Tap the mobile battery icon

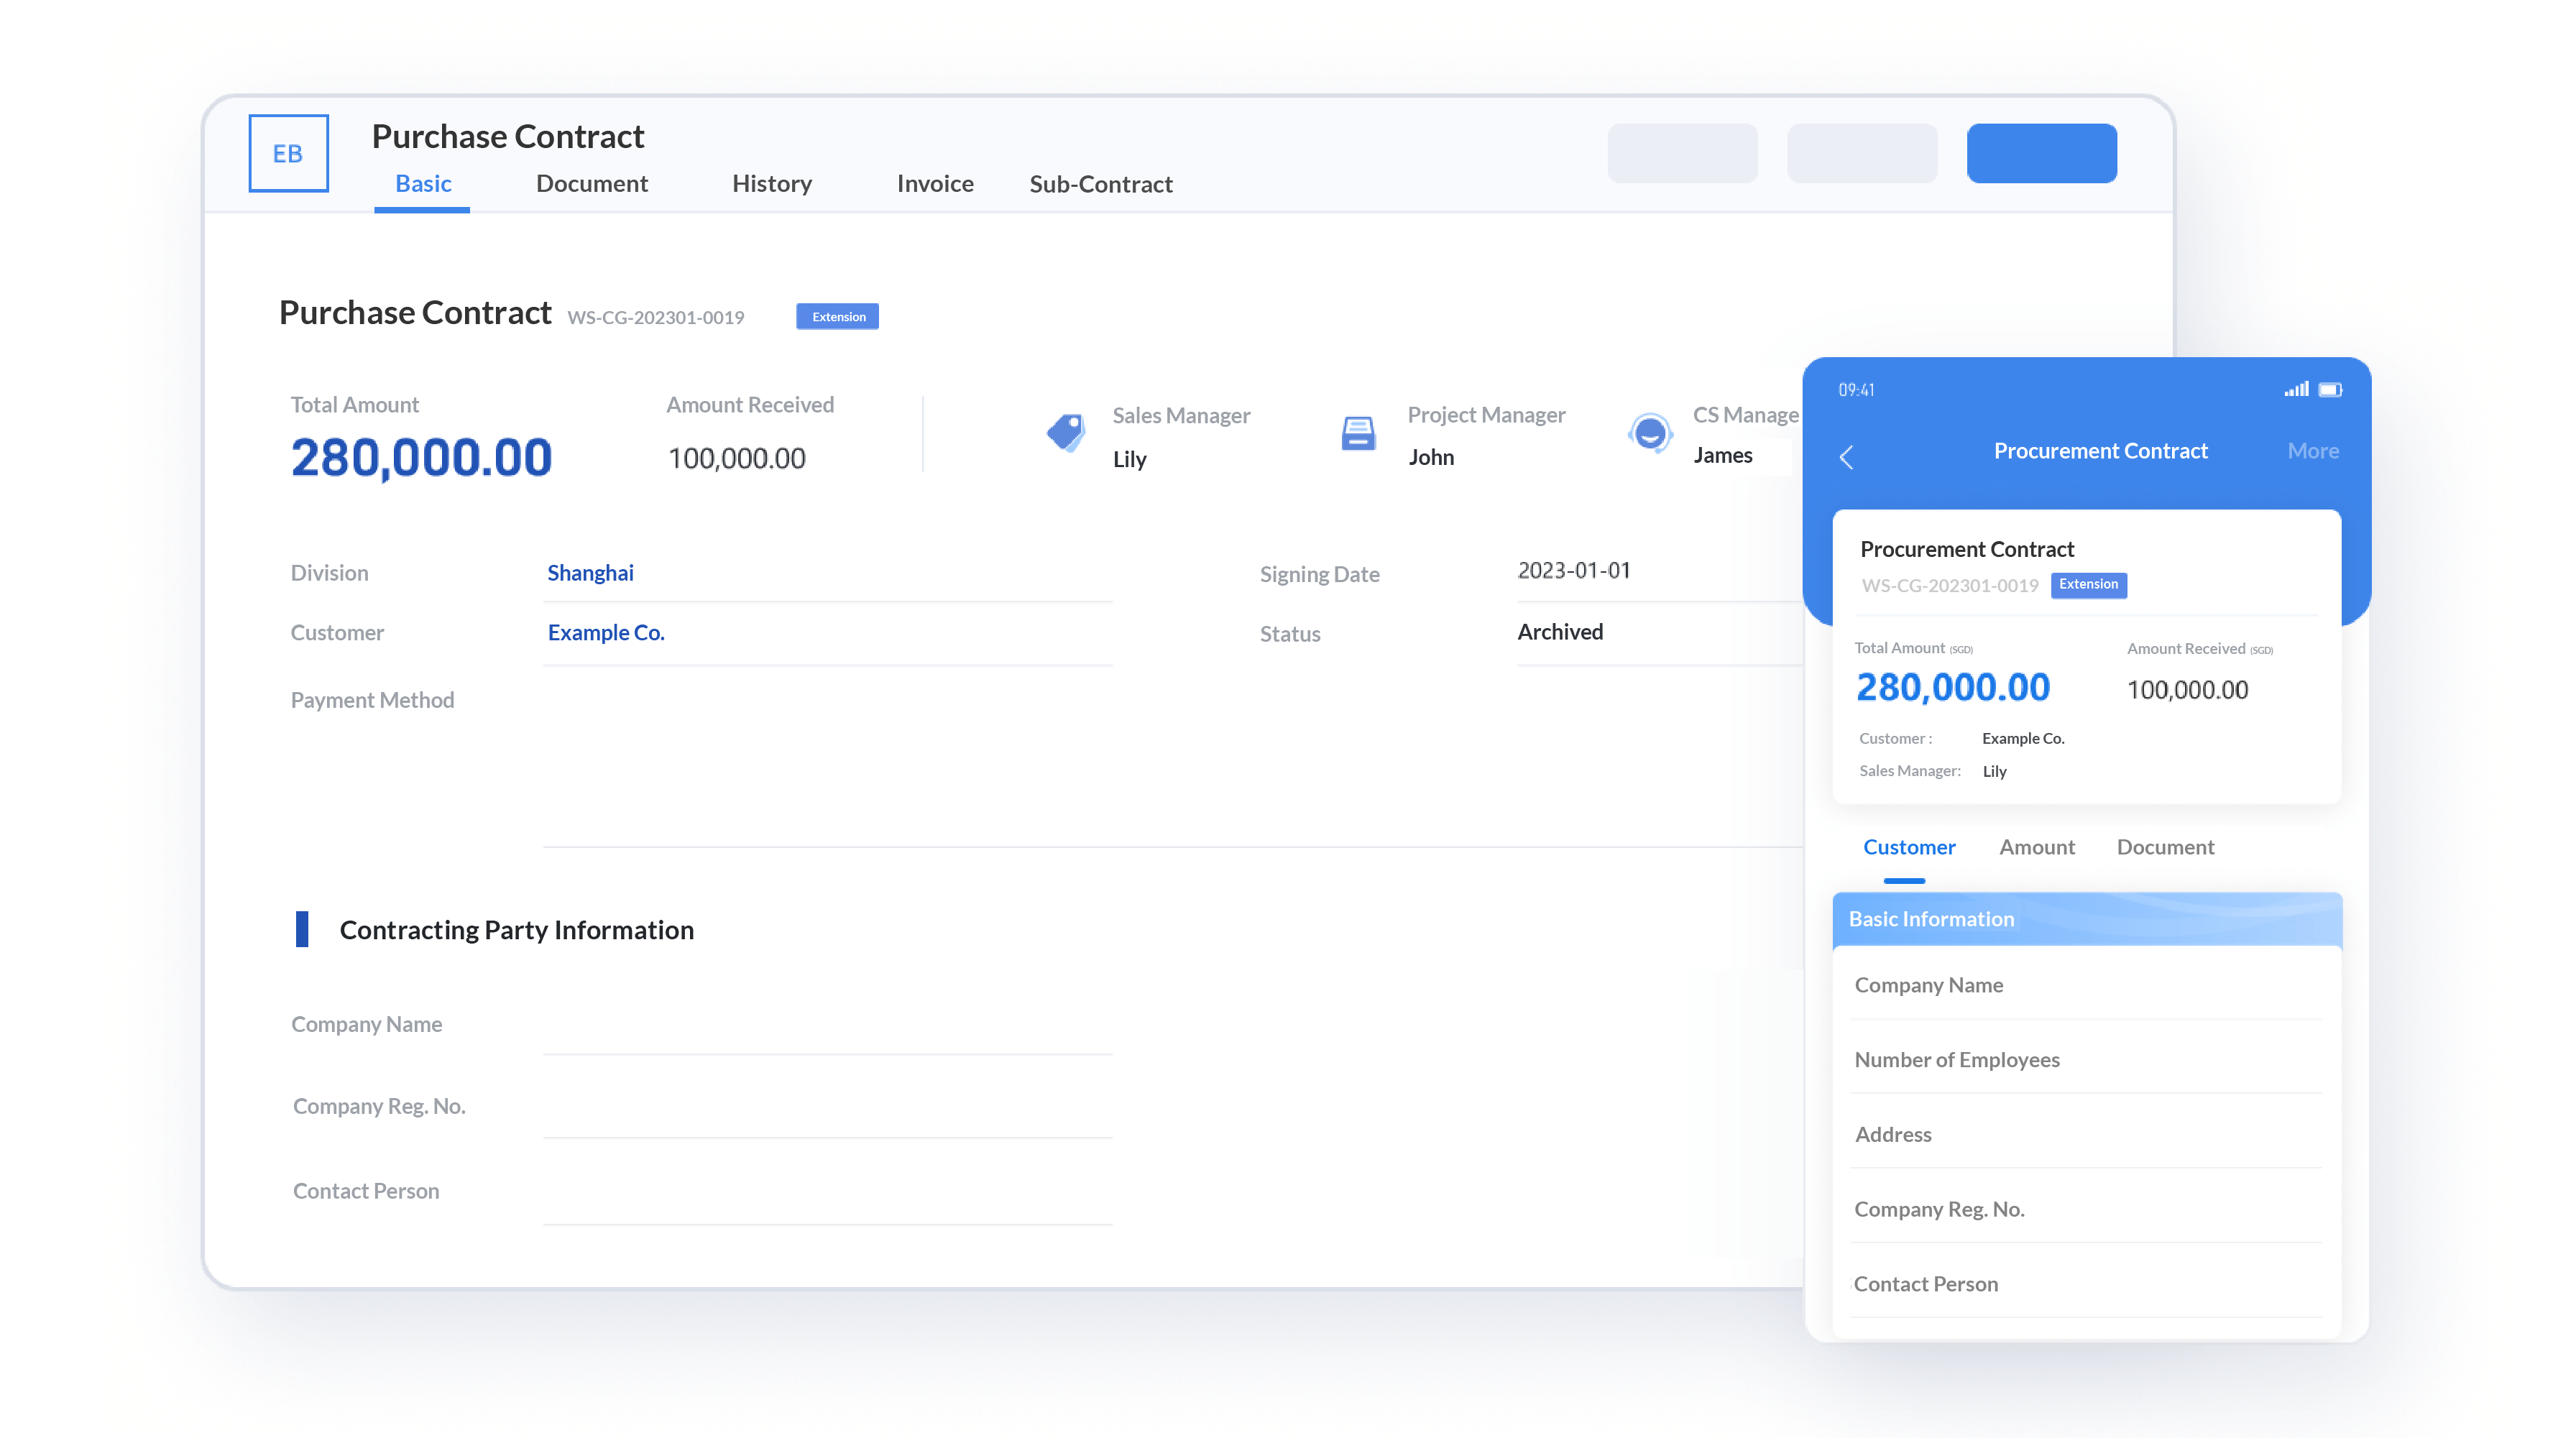tap(2330, 389)
